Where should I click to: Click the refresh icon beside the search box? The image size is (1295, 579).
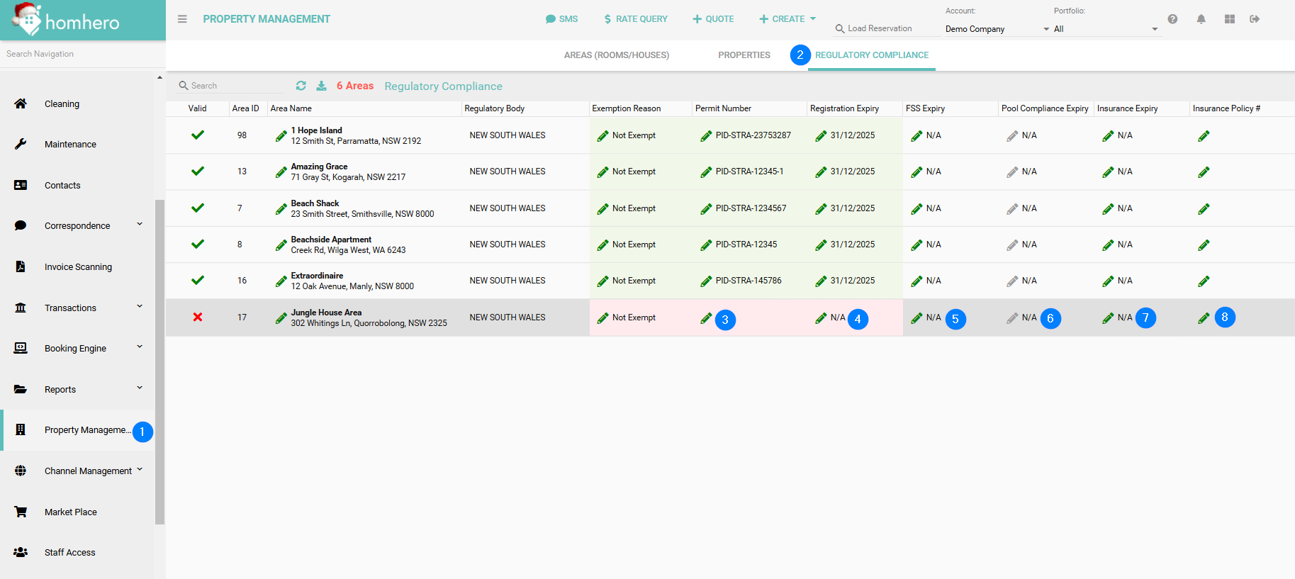(301, 86)
